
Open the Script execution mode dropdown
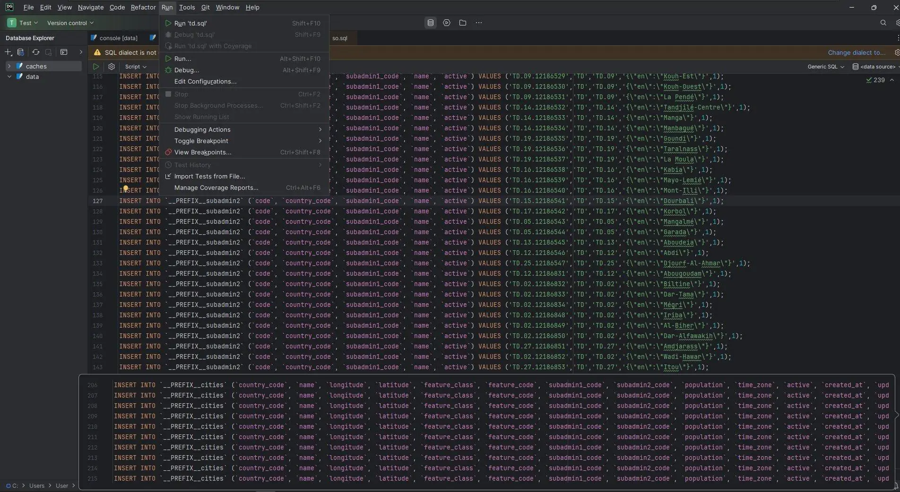pyautogui.click(x=136, y=67)
